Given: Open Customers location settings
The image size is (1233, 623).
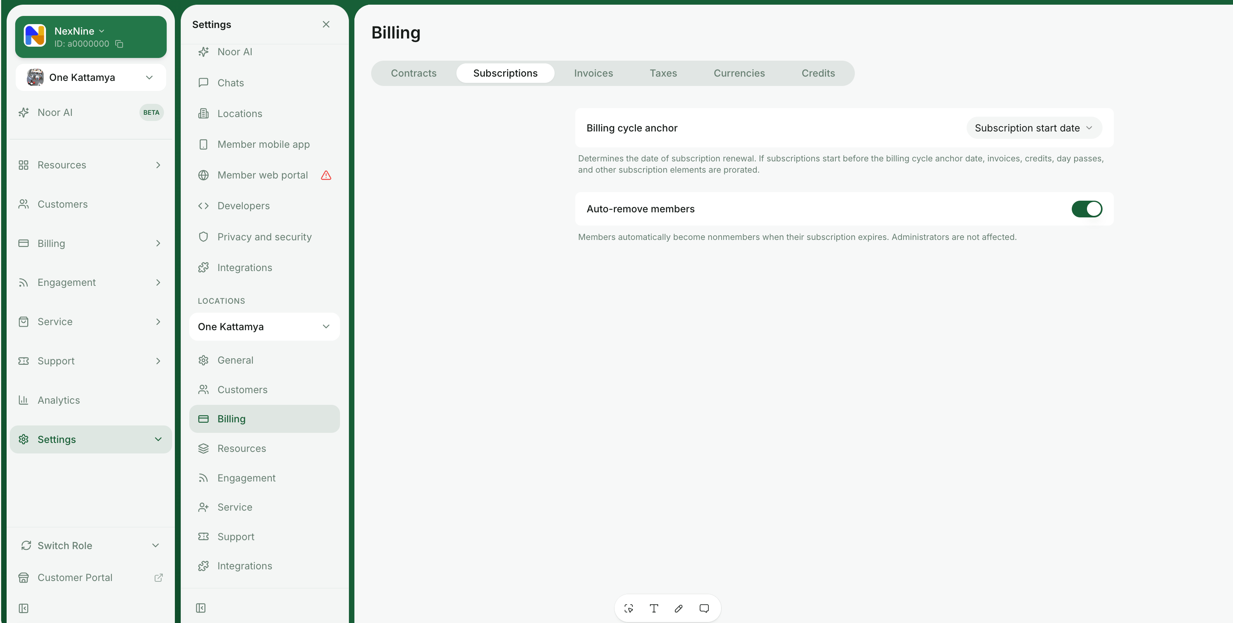Looking at the screenshot, I should [x=264, y=390].
